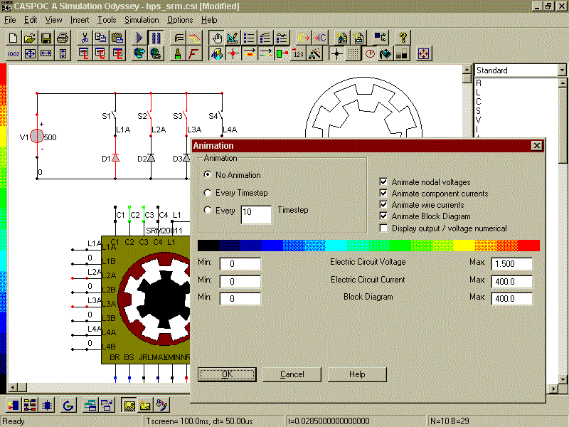This screenshot has width=569, height=427.
Task: Click the Print icon
Action: click(63, 38)
